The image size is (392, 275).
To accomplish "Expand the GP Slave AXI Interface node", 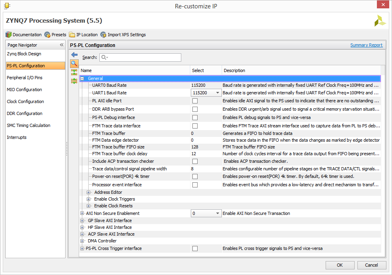I will pyautogui.click(x=82, y=221).
